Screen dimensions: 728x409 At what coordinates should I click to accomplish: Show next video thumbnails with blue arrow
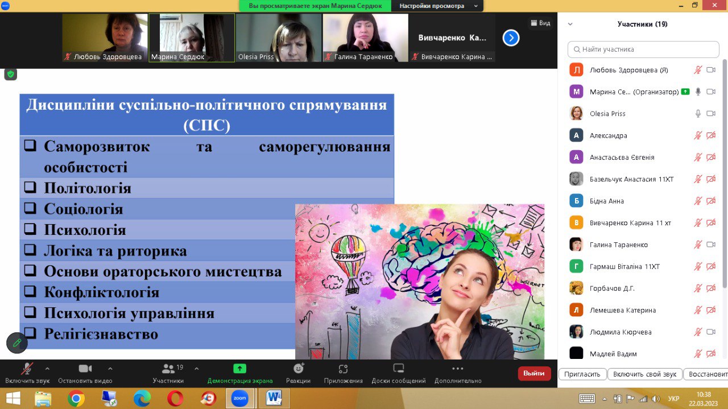coord(511,38)
